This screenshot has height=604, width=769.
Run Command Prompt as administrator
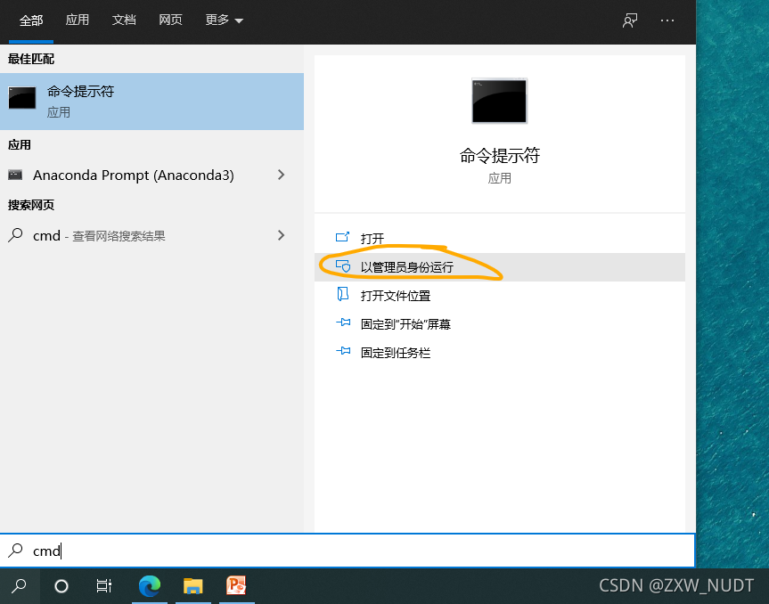coord(408,266)
